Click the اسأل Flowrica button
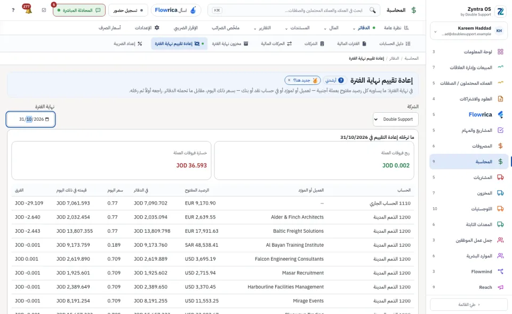 175,10
